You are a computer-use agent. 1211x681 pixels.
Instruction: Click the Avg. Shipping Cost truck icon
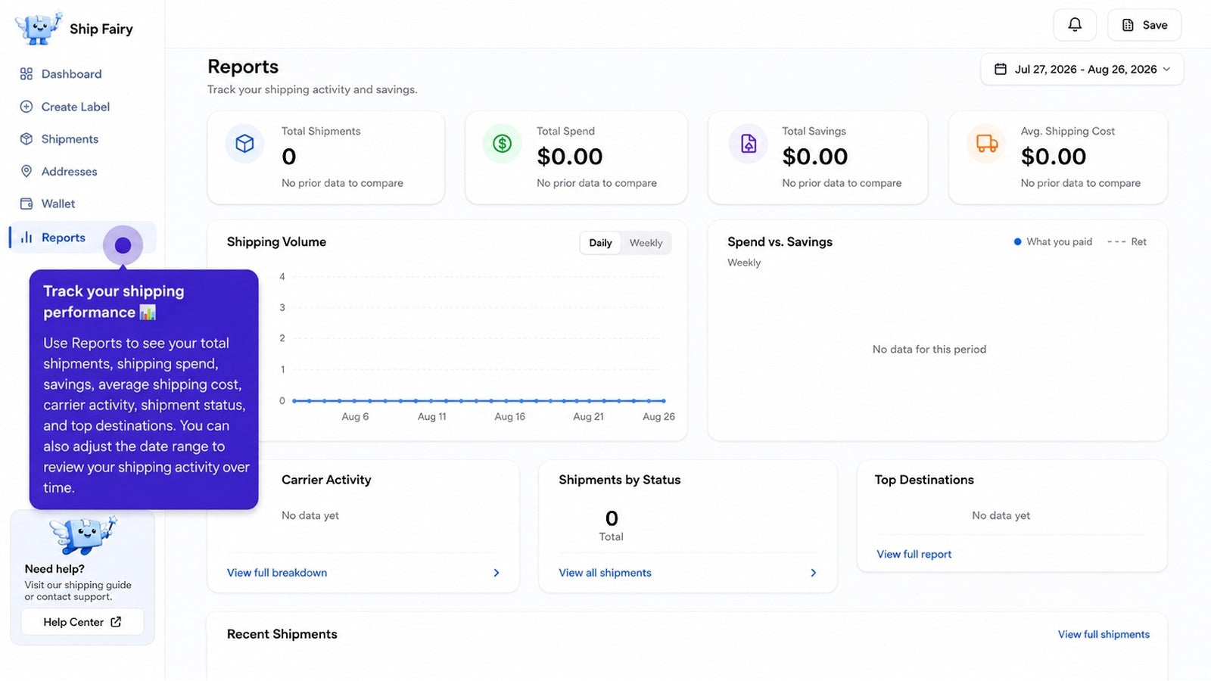point(986,143)
